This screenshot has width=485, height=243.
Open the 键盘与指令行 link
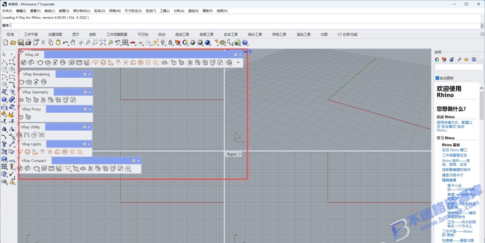pos(453,175)
